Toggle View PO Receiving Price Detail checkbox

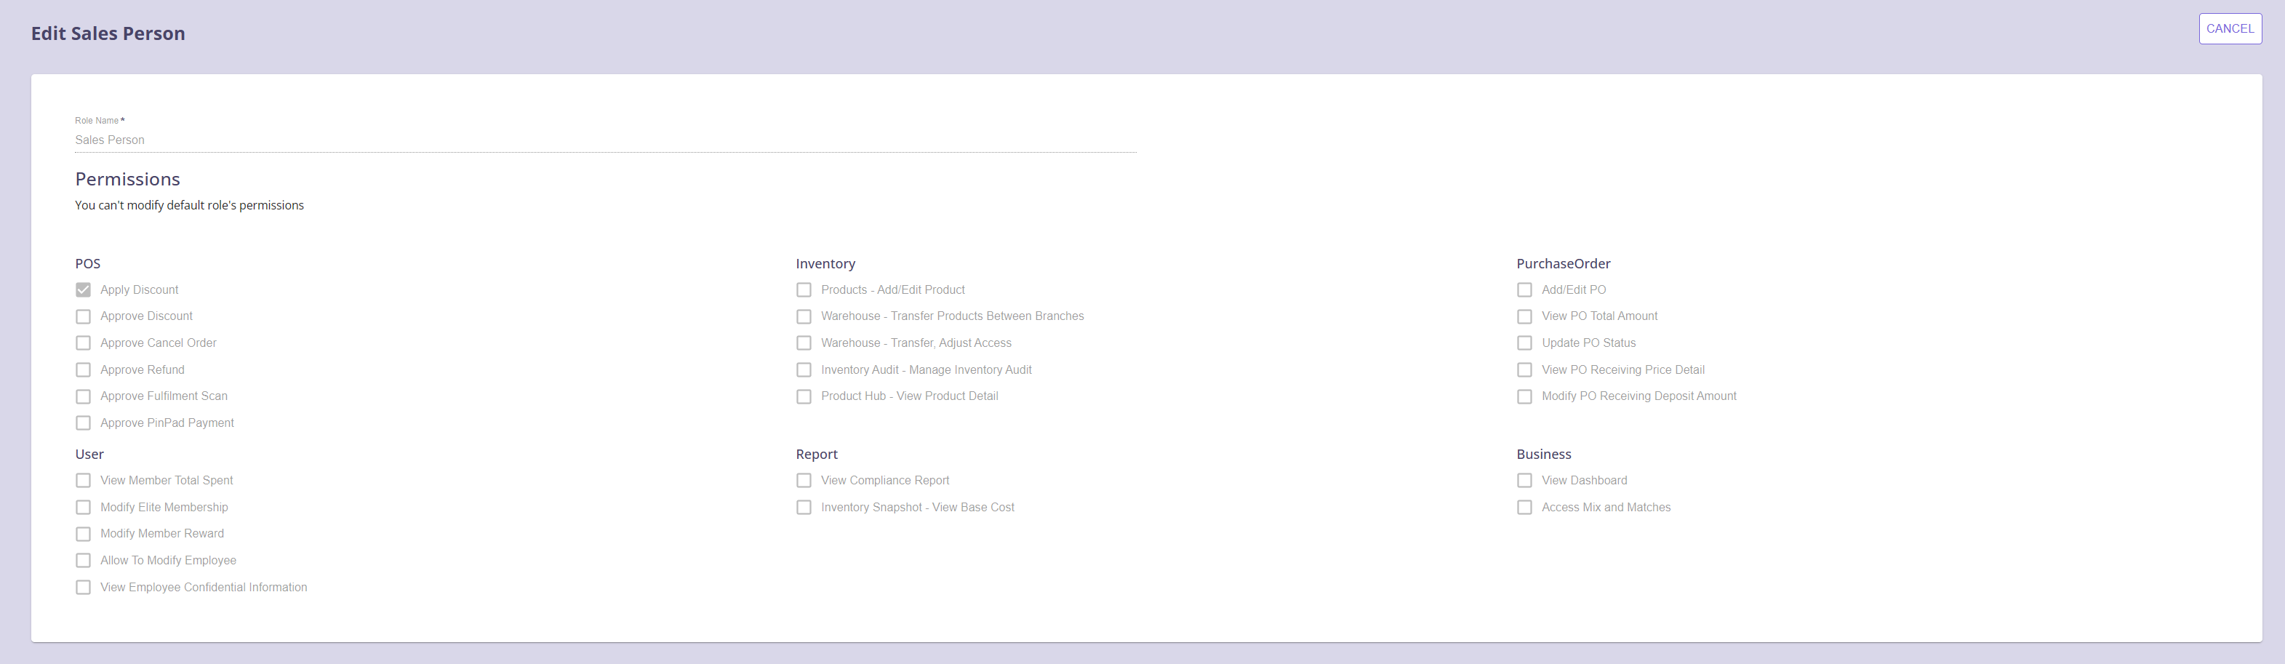1525,369
